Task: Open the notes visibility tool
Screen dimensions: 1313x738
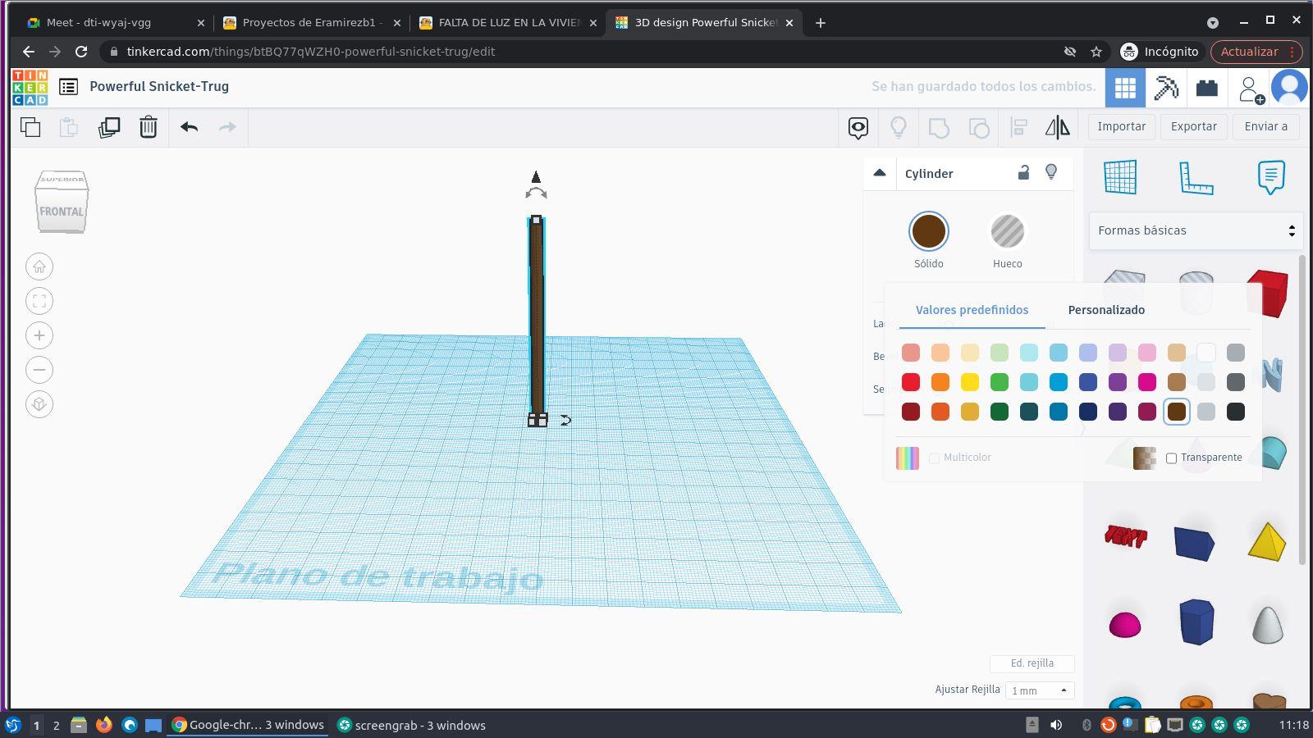Action: click(x=858, y=127)
